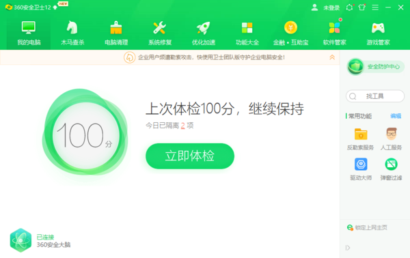Open the 功能大全 all-features tab
Screen dimensions: 410x258
[247, 33]
